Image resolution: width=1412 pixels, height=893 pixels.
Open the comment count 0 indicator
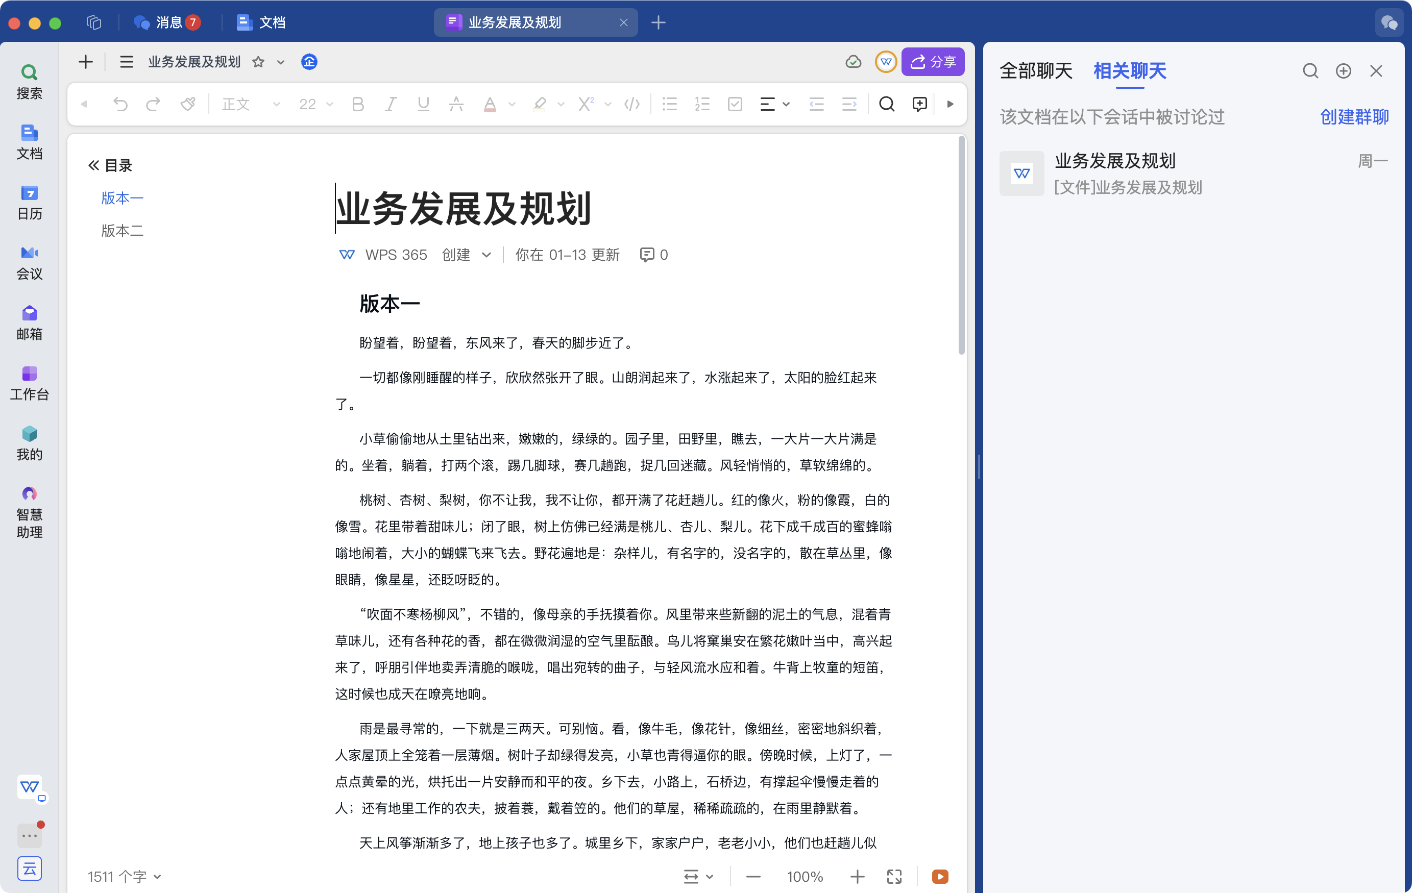[x=654, y=255]
